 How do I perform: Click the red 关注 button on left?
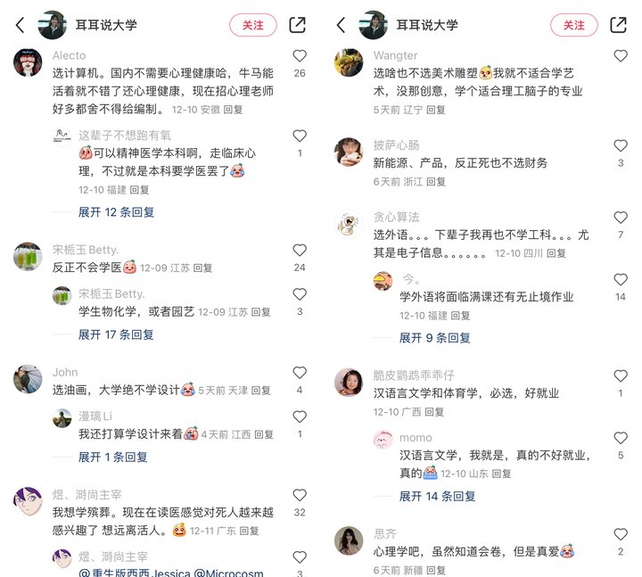(253, 25)
